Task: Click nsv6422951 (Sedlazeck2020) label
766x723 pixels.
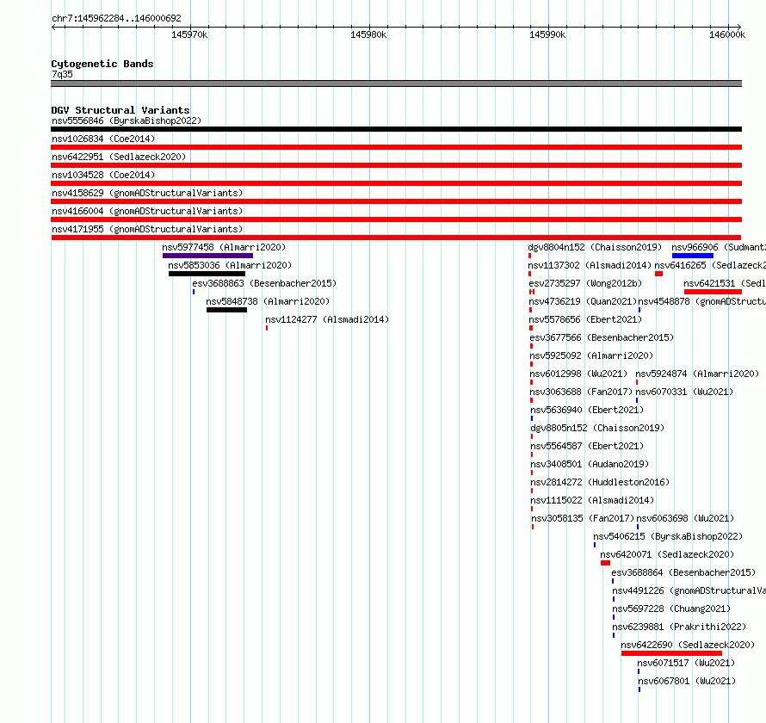Action: [119, 157]
